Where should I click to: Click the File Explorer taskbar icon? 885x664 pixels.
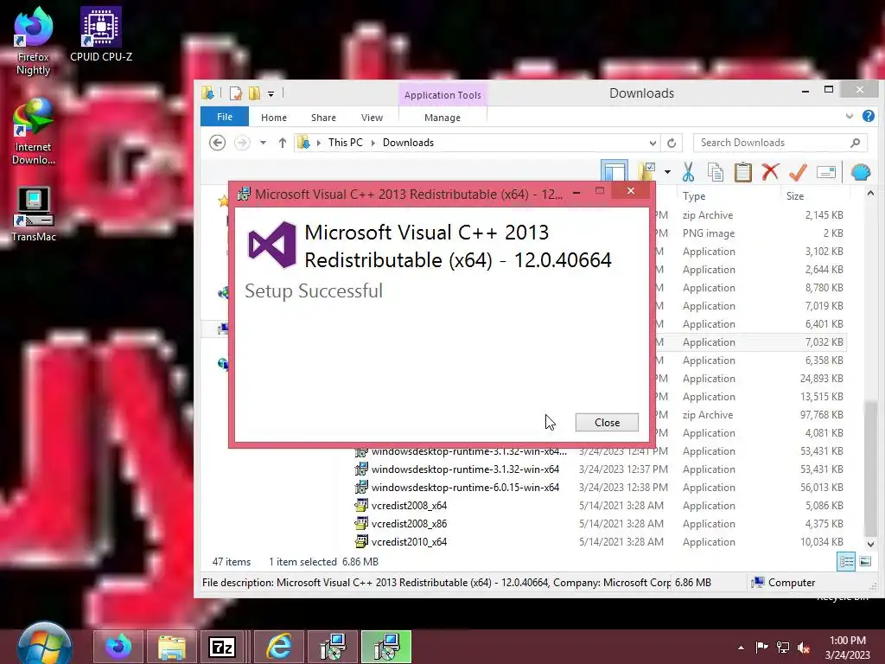click(172, 647)
